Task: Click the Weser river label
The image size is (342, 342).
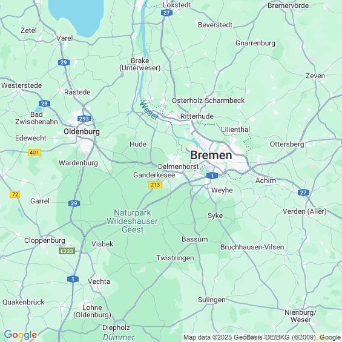Action: (149, 111)
